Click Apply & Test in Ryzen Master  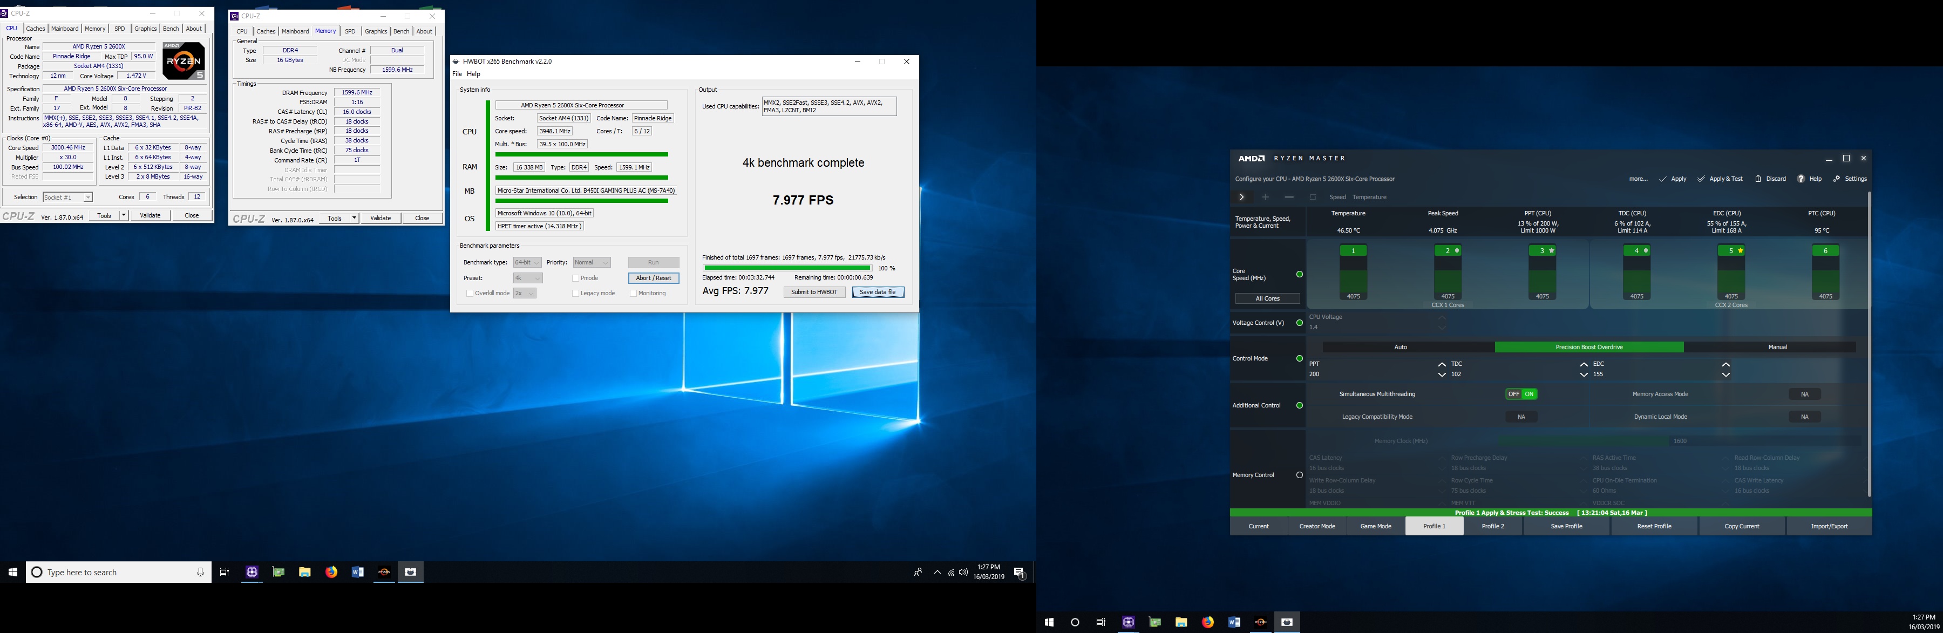pyautogui.click(x=1721, y=179)
